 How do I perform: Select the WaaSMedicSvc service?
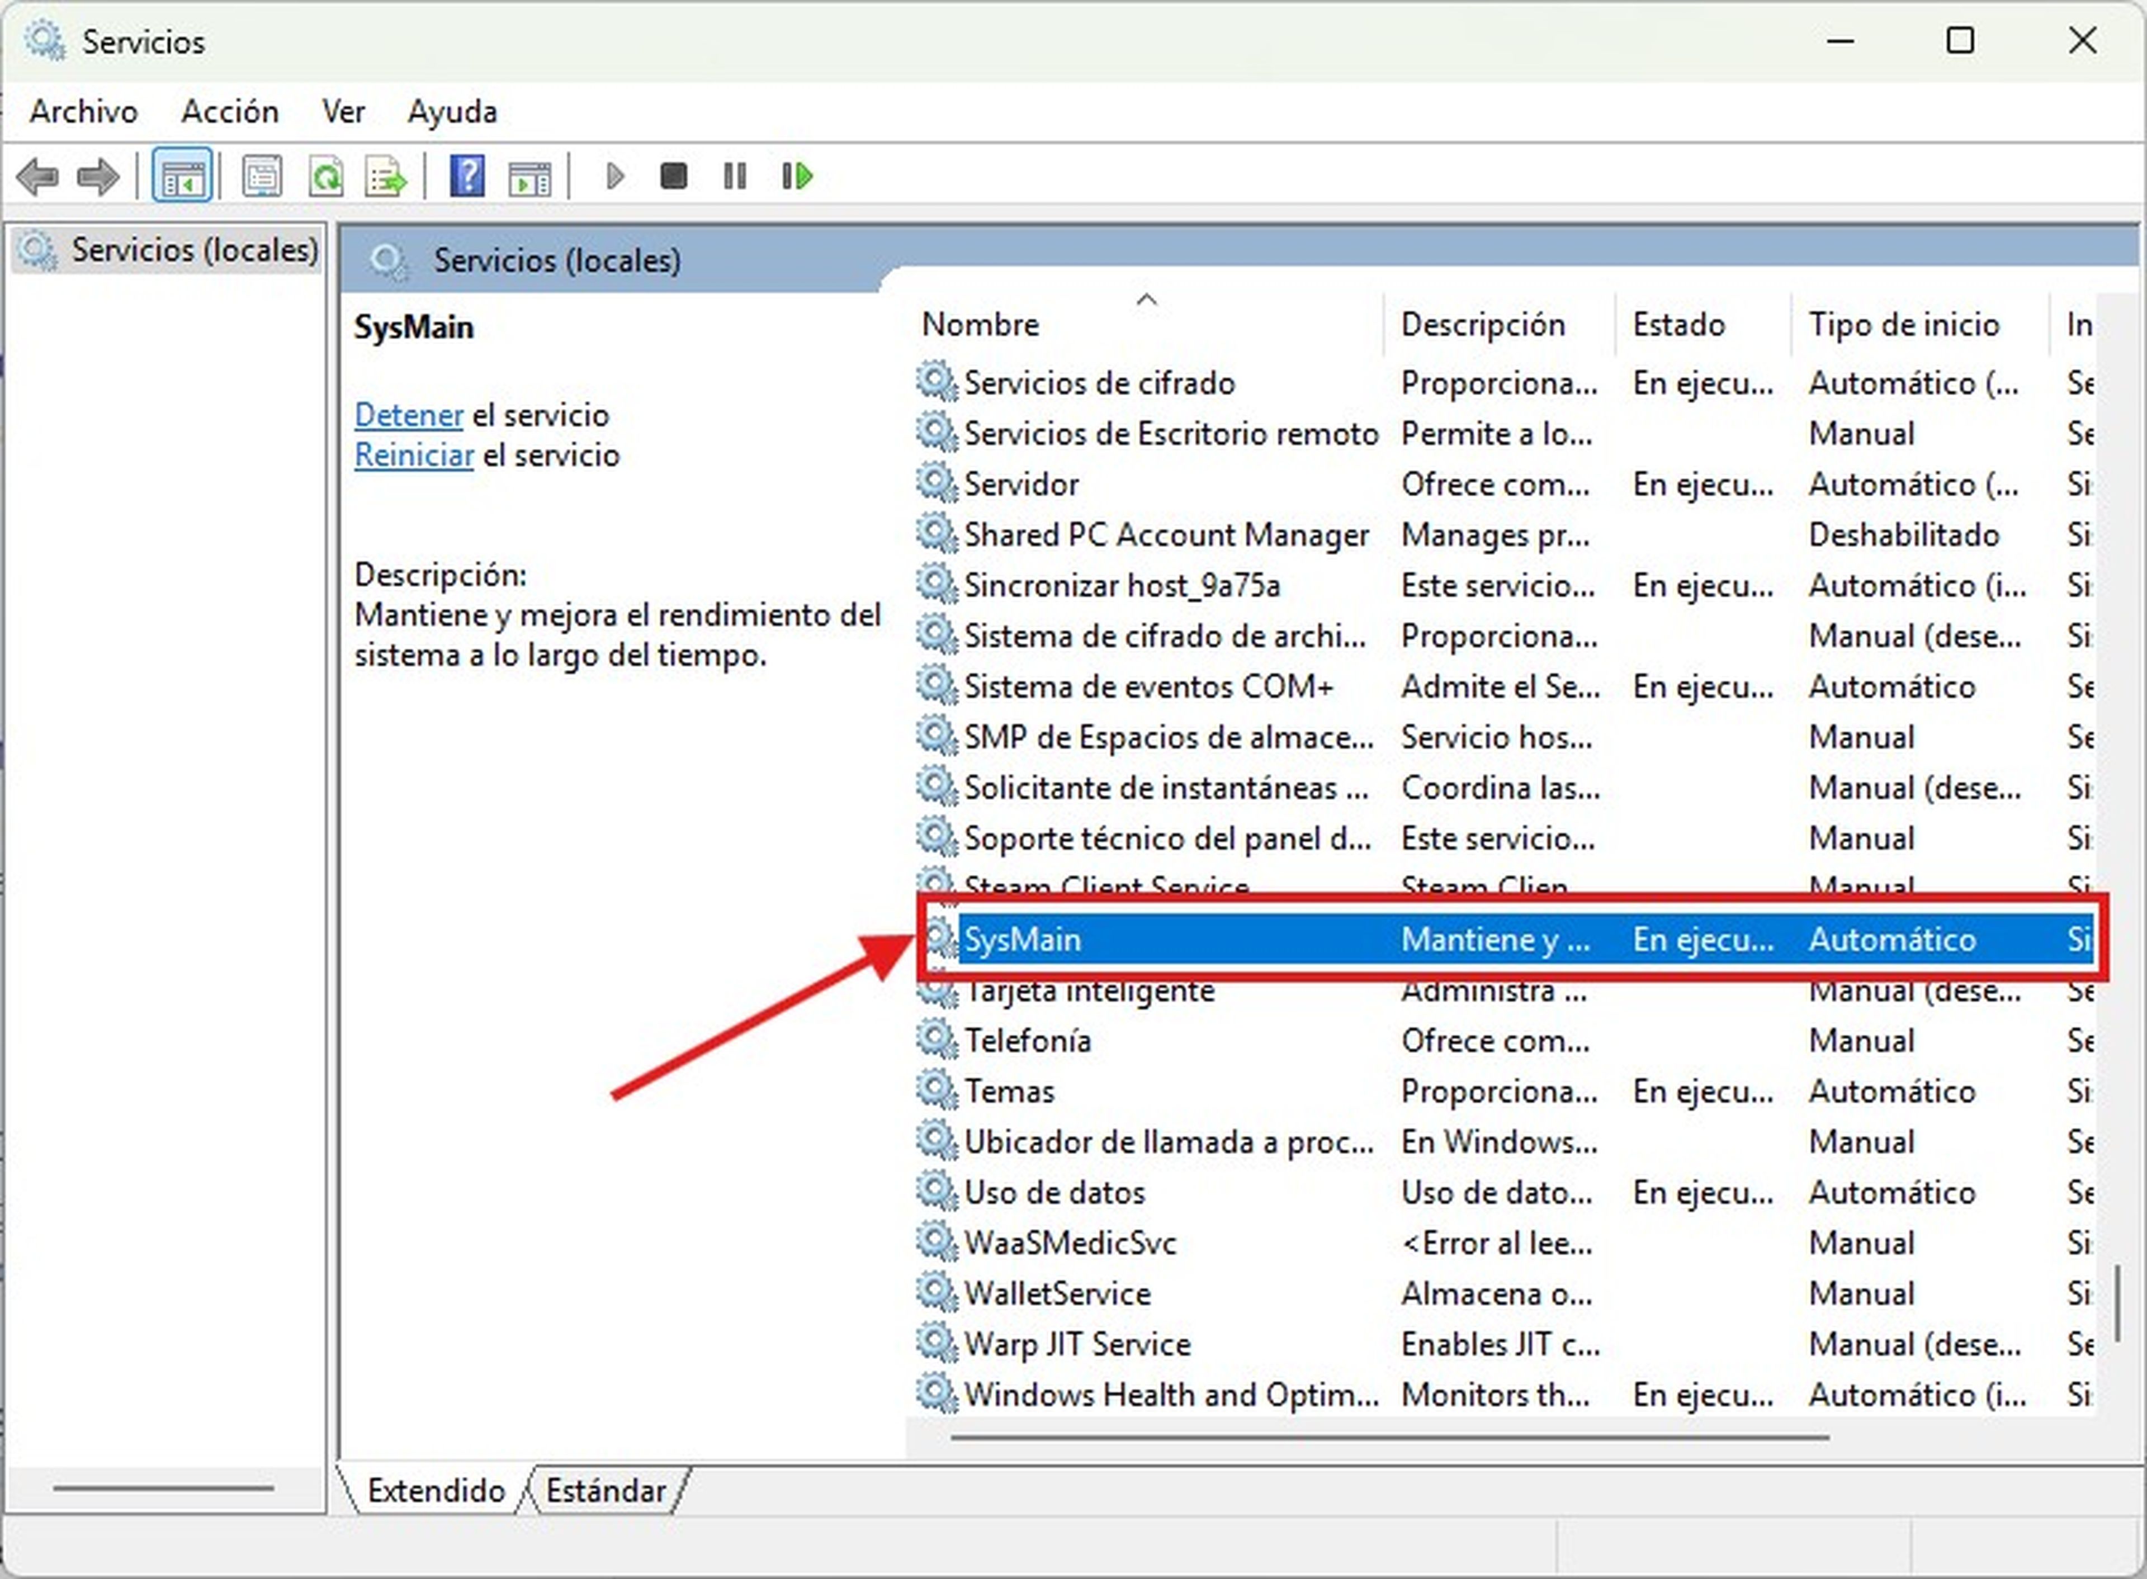(x=1506, y=1243)
